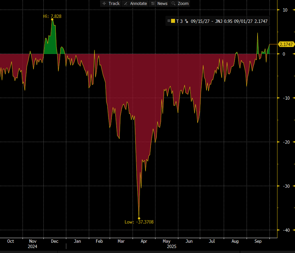Click the 2025 year label
This screenshot has width=295, height=253.
pyautogui.click(x=172, y=246)
